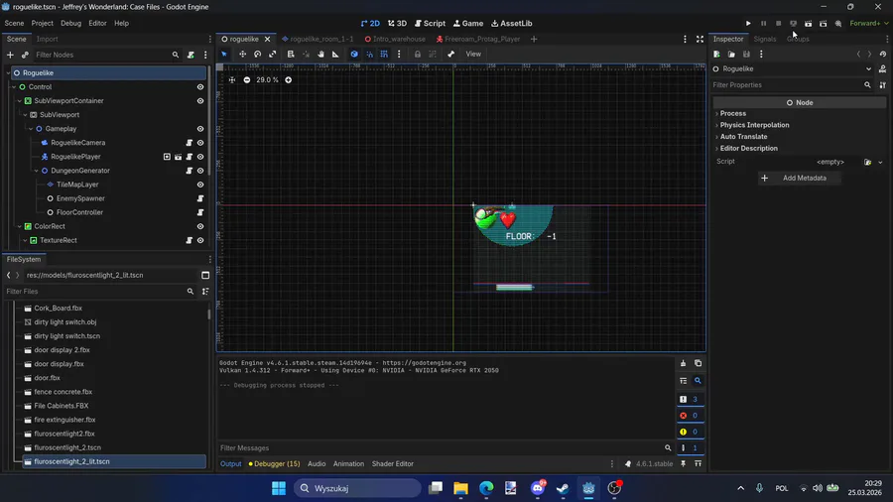Expand the Editor Description section
893x502 pixels.
tap(748, 148)
